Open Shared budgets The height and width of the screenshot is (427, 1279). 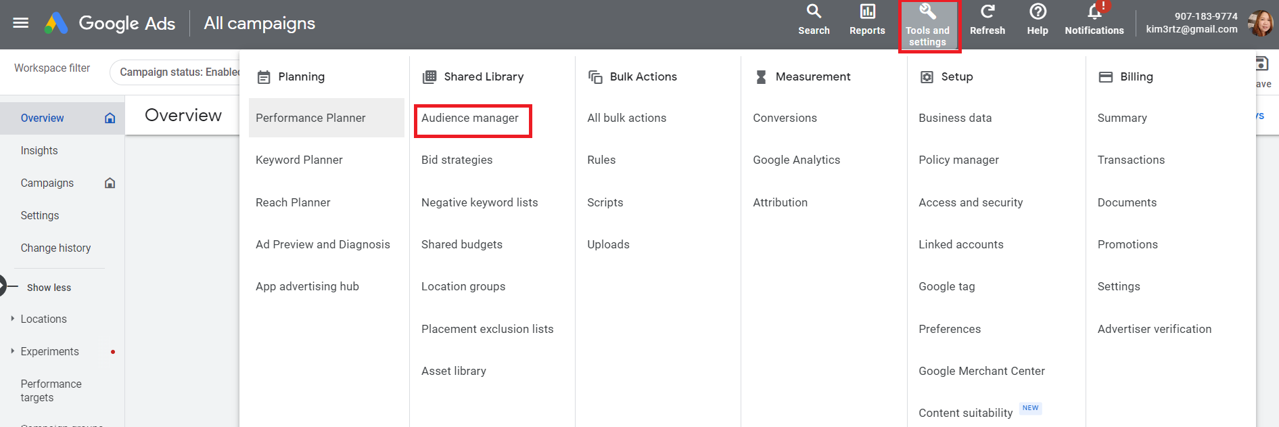(462, 244)
